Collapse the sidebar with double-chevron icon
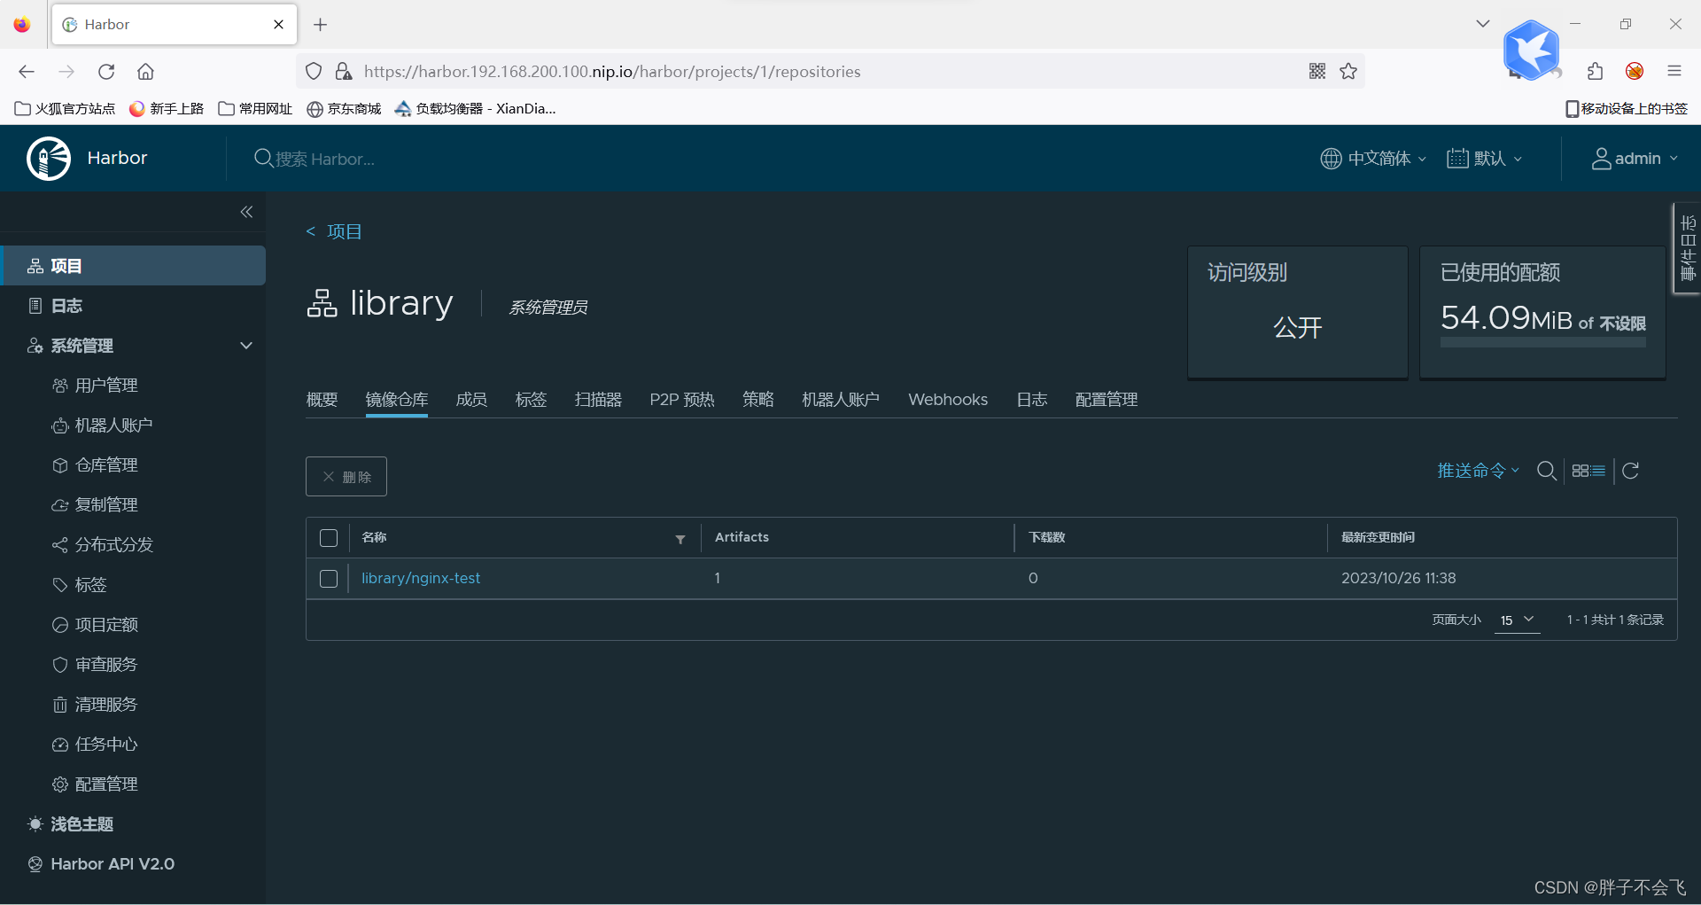The width and height of the screenshot is (1701, 905). pos(246,212)
